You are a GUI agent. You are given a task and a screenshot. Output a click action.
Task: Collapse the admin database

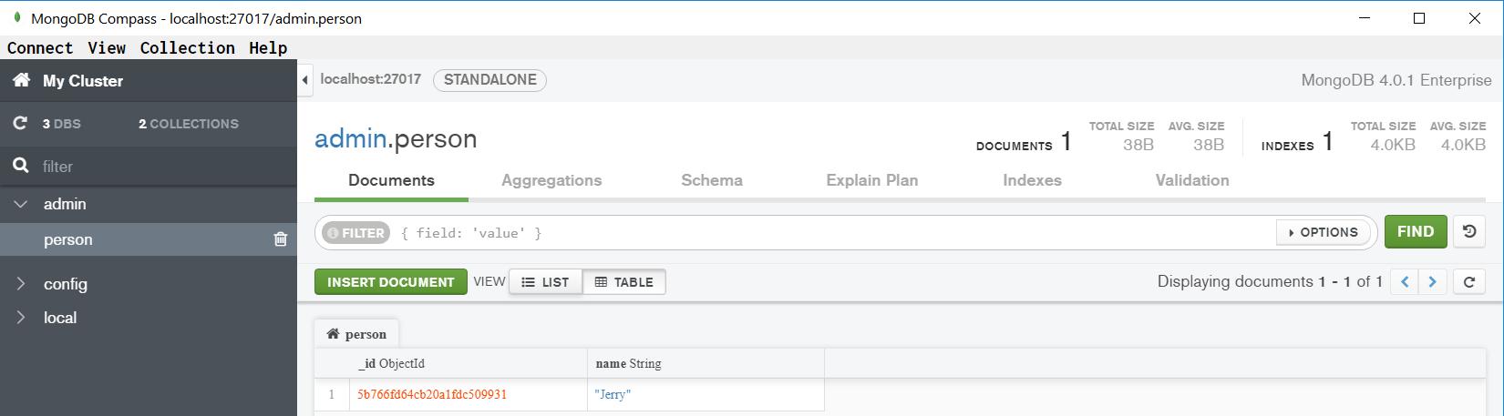20,205
